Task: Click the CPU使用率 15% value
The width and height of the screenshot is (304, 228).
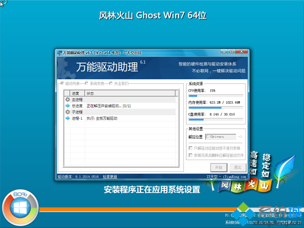Action: (x=212, y=91)
